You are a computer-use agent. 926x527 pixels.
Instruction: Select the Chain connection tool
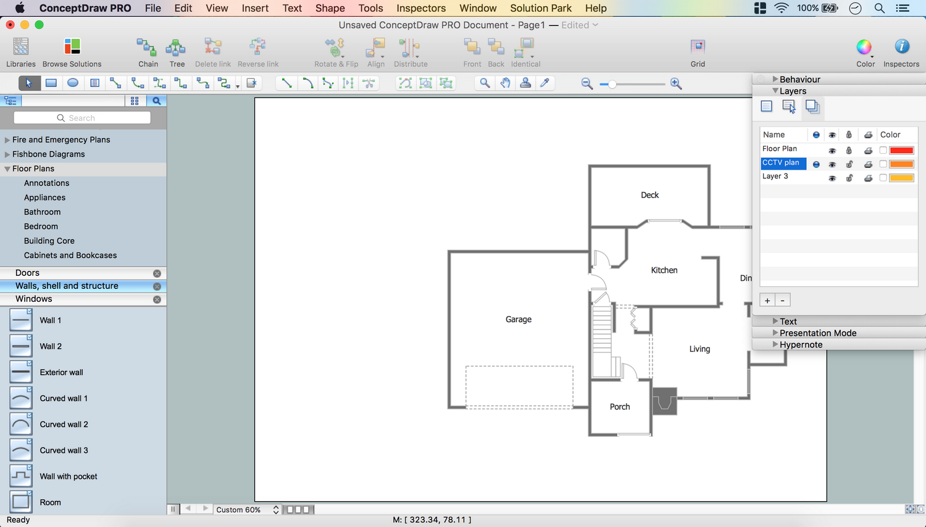(x=147, y=47)
